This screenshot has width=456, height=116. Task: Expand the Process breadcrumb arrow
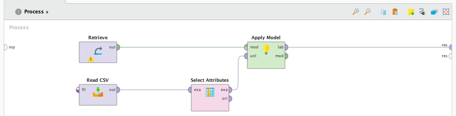click(x=47, y=12)
